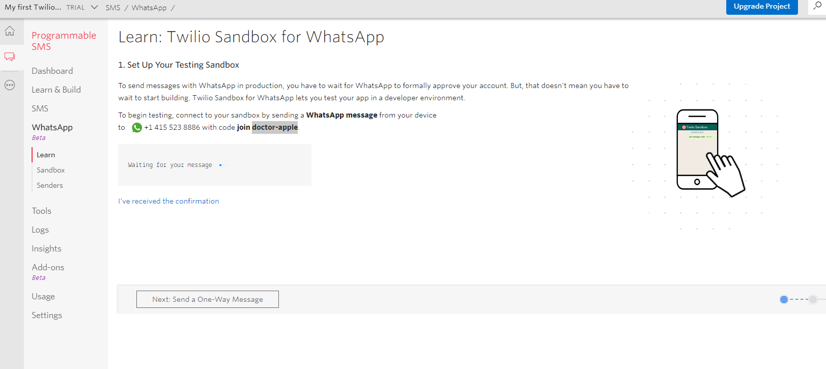Open Settings in the sidebar
This screenshot has height=369, width=826.
47,315
